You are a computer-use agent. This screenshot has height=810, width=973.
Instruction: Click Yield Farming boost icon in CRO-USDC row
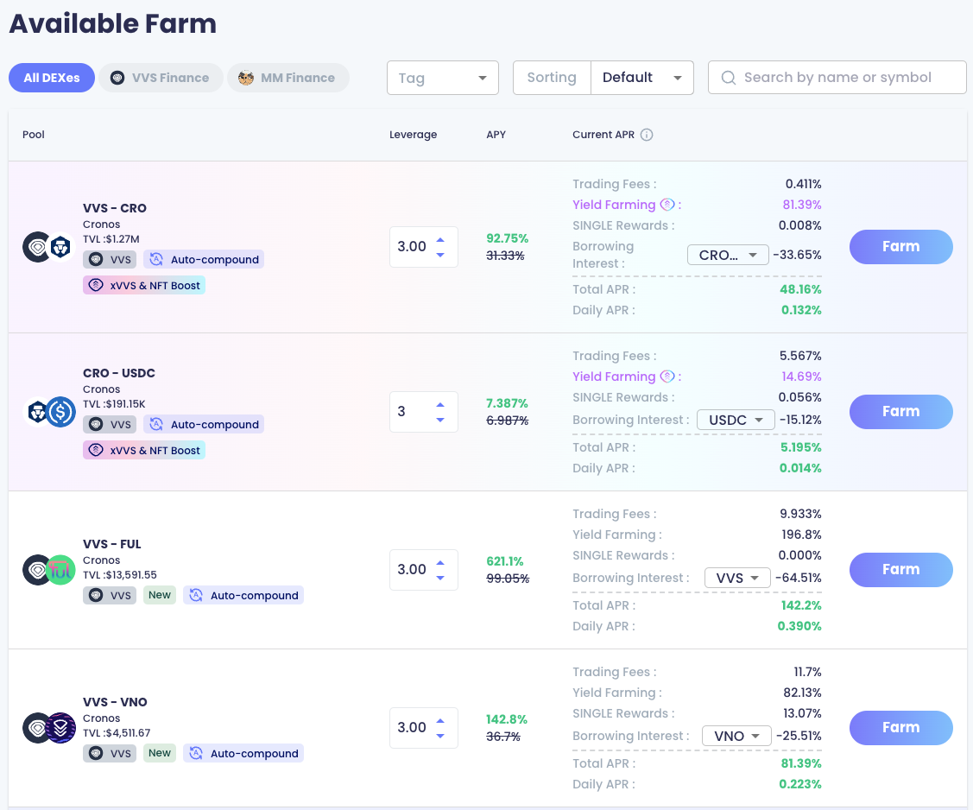click(667, 377)
